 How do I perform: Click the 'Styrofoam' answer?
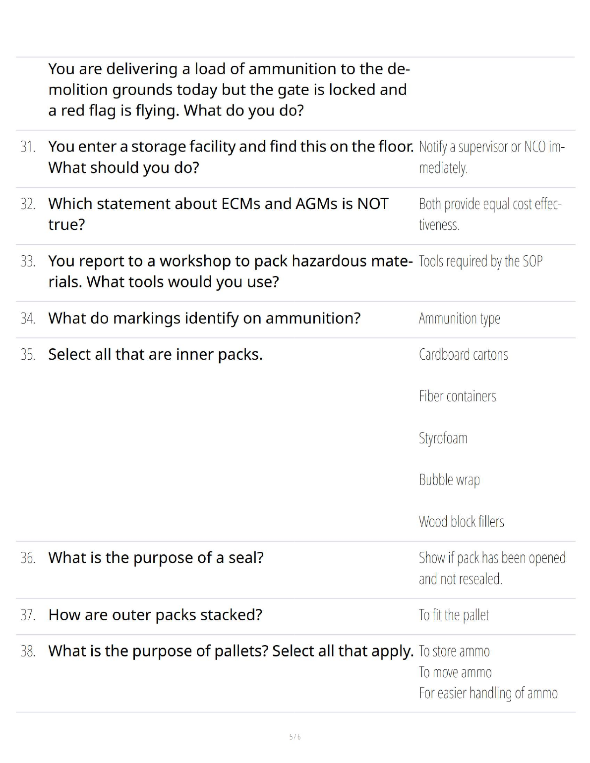click(x=443, y=438)
